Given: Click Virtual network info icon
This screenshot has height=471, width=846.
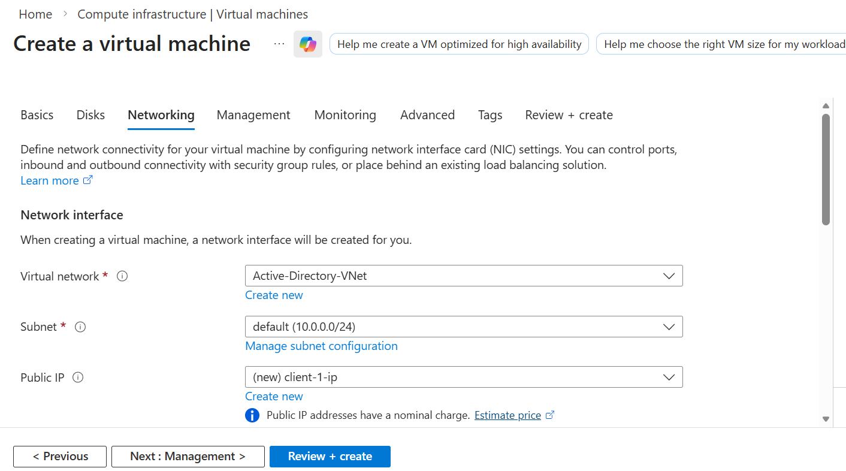Looking at the screenshot, I should coord(122,276).
